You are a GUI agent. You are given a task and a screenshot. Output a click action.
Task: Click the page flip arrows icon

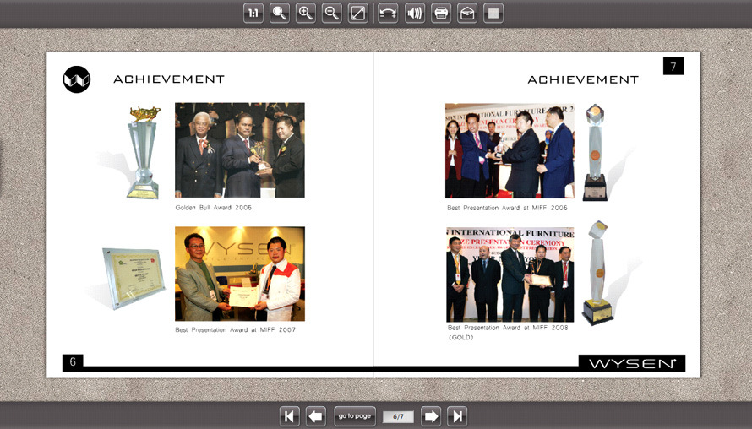388,13
